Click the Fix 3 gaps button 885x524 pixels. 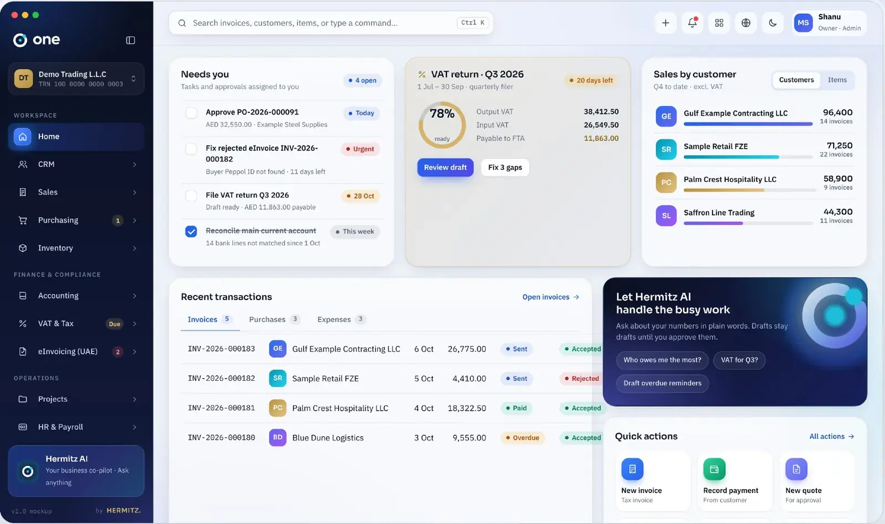pyautogui.click(x=505, y=167)
